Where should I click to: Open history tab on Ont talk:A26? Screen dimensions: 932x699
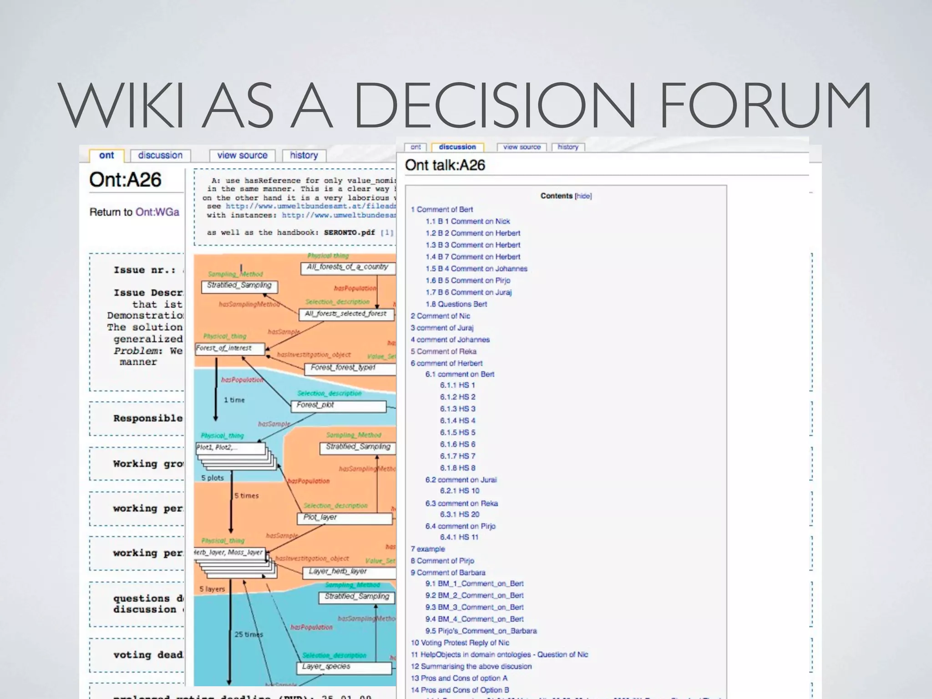(x=568, y=147)
